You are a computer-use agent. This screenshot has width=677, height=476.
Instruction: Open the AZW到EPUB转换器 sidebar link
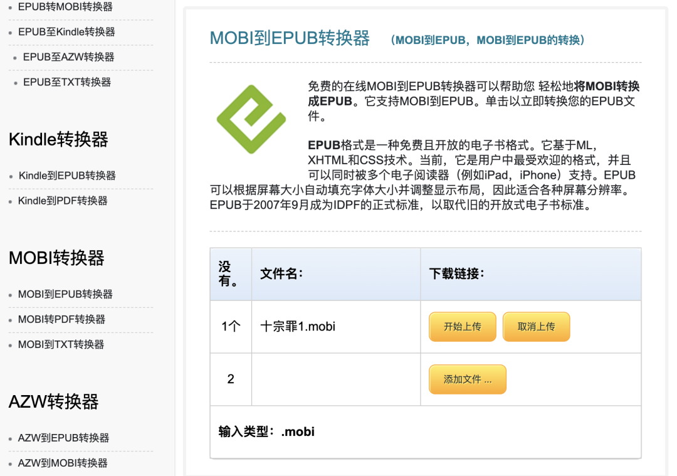coord(60,438)
